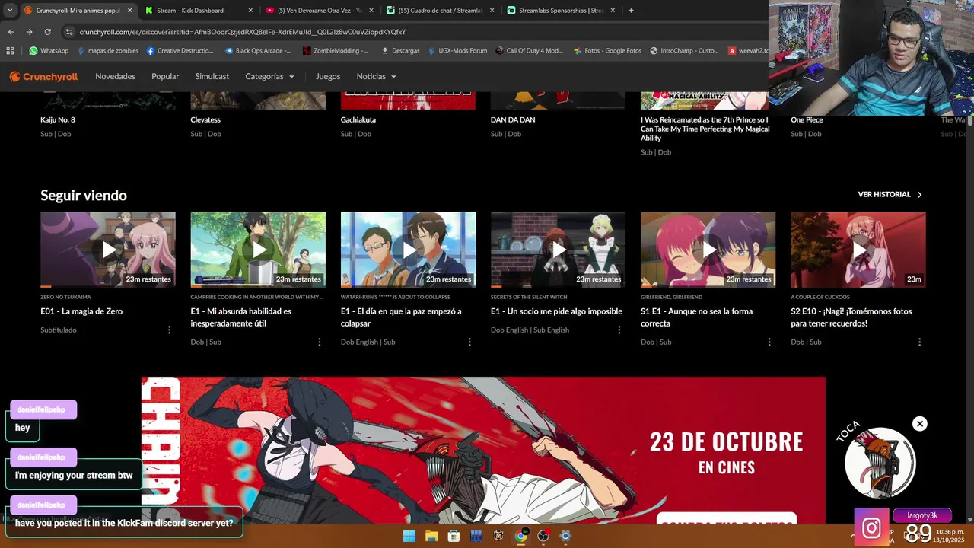Screen dimensions: 974x548
Task: Click the Crunchyroll logo
Action: [x=43, y=76]
